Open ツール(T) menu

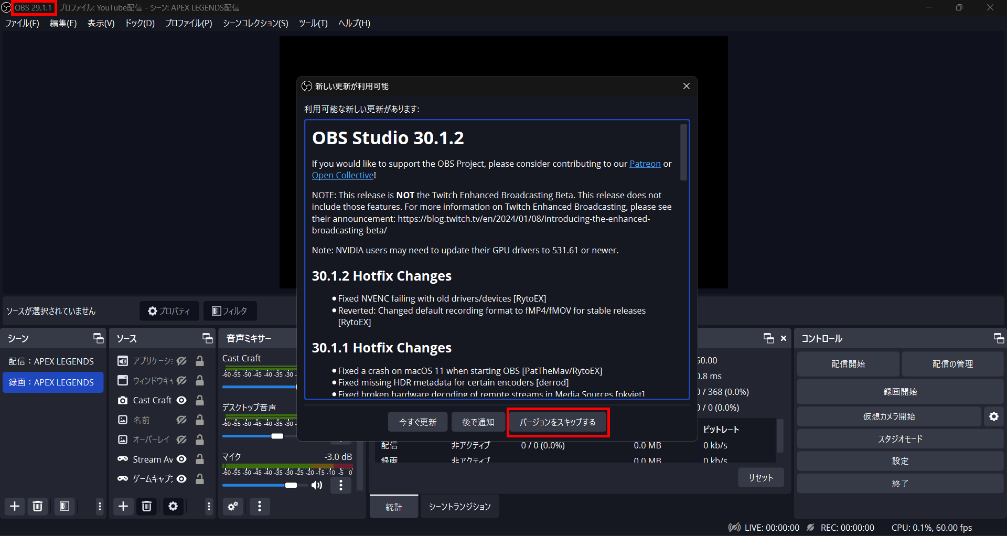click(313, 23)
